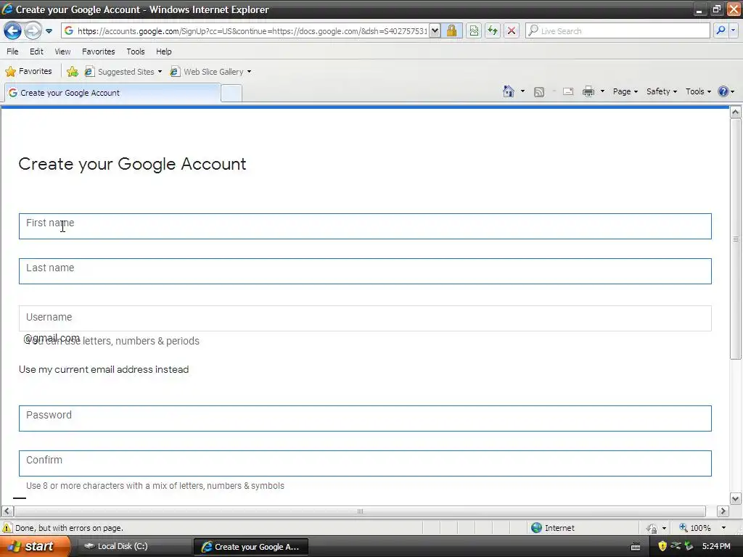The width and height of the screenshot is (743, 557).
Task: Click the Username field
Action: click(365, 318)
